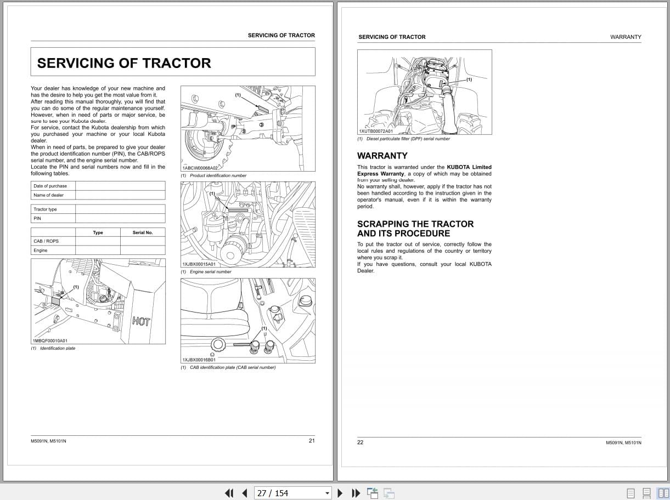Switch to single page view mode
The image size is (670, 500).
(x=630, y=493)
